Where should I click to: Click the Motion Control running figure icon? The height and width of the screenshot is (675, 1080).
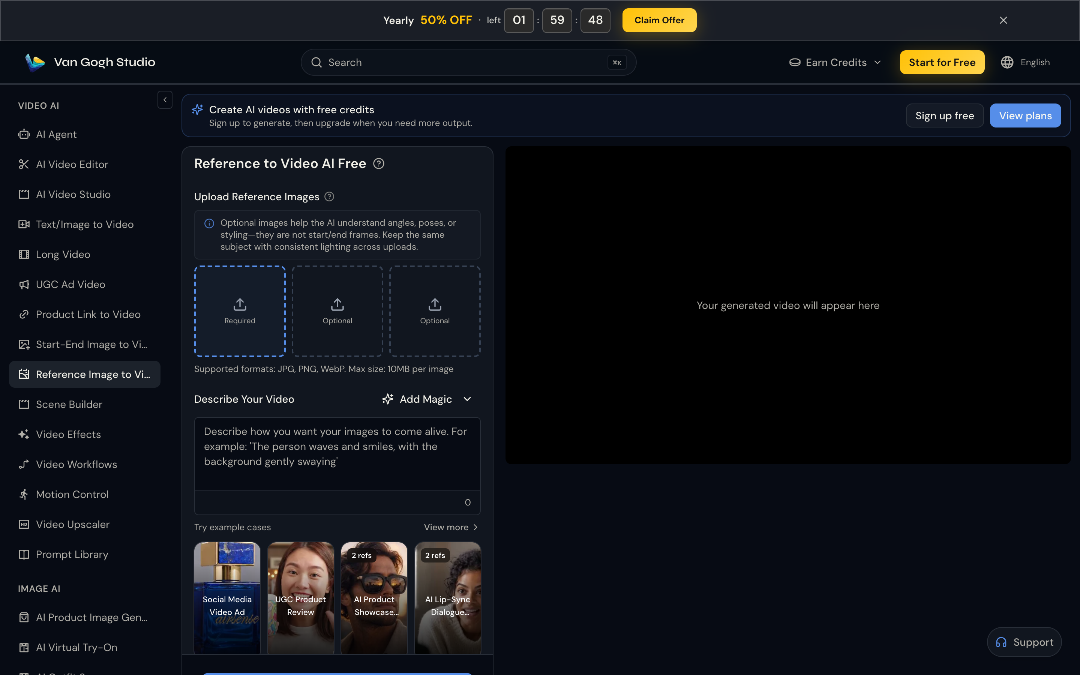(24, 494)
